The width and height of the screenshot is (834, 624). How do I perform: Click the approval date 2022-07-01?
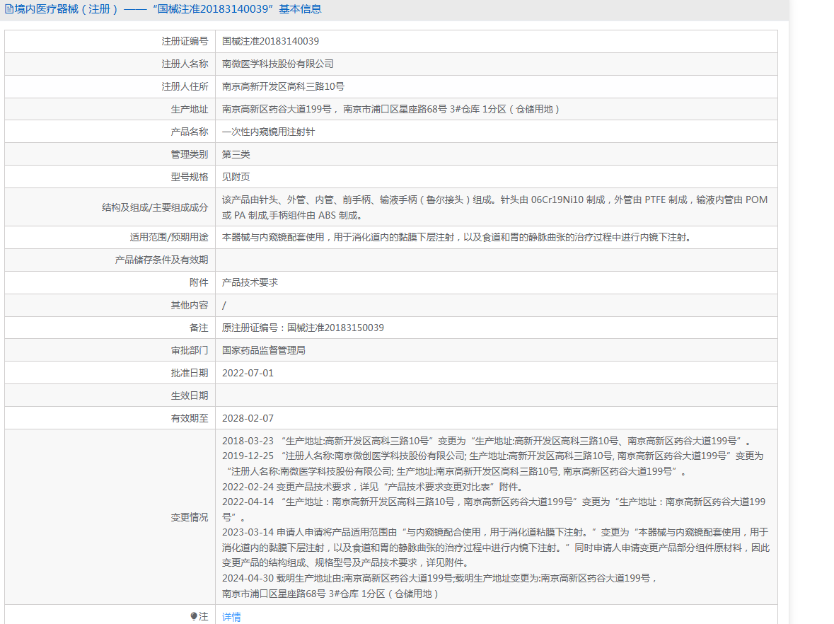pos(248,373)
